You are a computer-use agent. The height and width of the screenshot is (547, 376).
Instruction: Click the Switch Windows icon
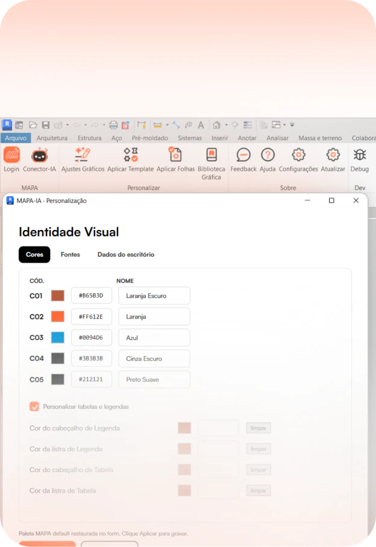click(277, 125)
